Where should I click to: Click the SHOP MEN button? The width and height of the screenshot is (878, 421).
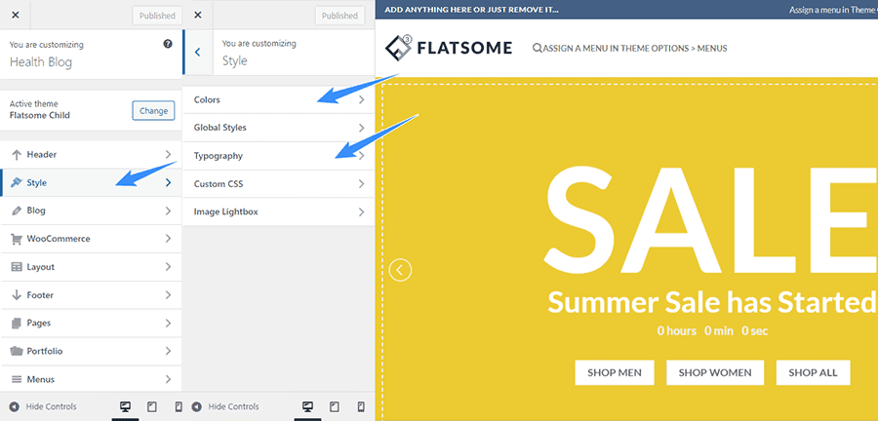pos(614,372)
